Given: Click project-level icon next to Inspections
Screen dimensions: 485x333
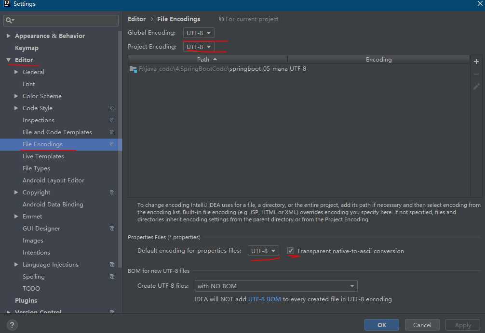Looking at the screenshot, I should click(112, 120).
